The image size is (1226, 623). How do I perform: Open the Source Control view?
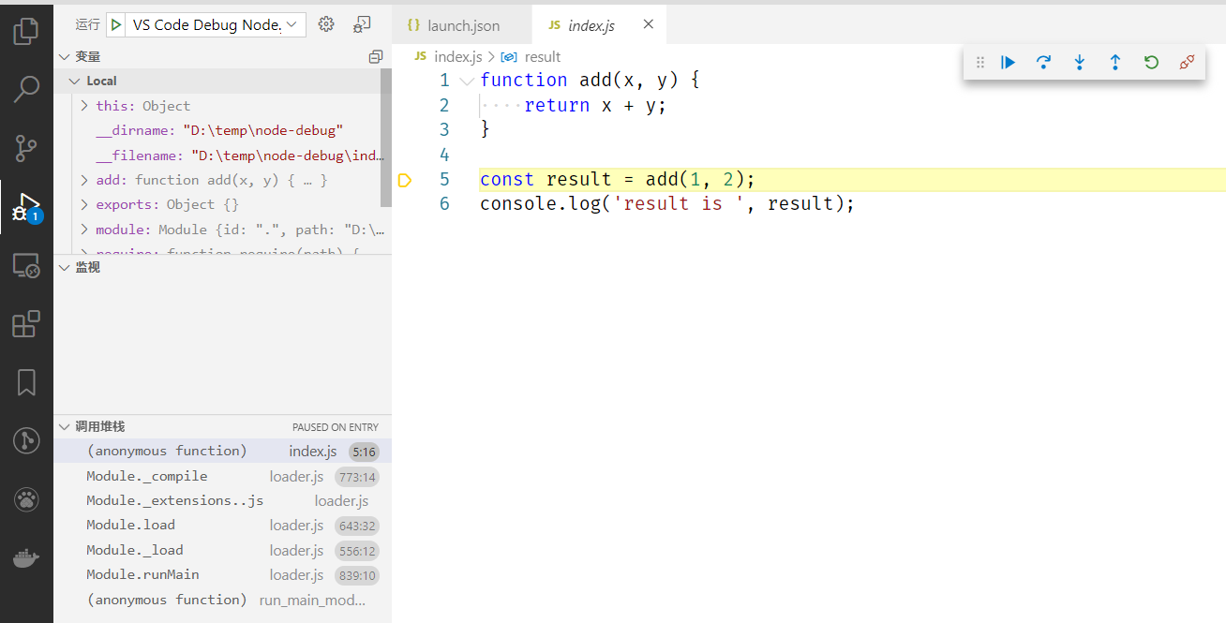25,148
